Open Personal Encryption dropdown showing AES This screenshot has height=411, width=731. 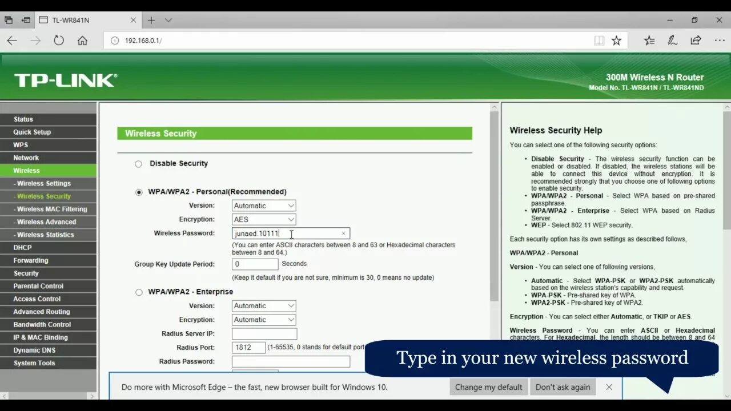[x=264, y=219]
